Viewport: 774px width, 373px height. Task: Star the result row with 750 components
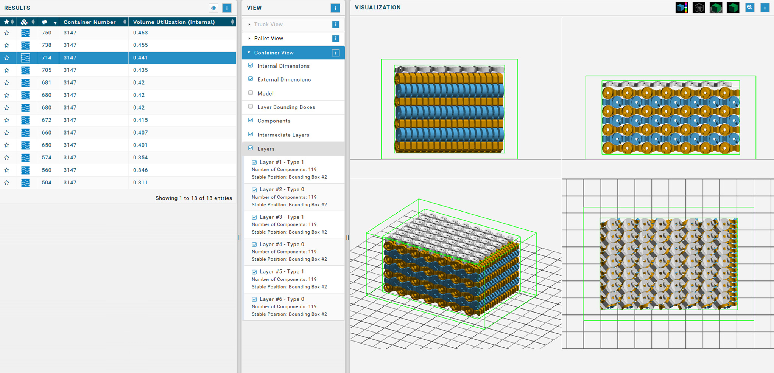coord(7,33)
